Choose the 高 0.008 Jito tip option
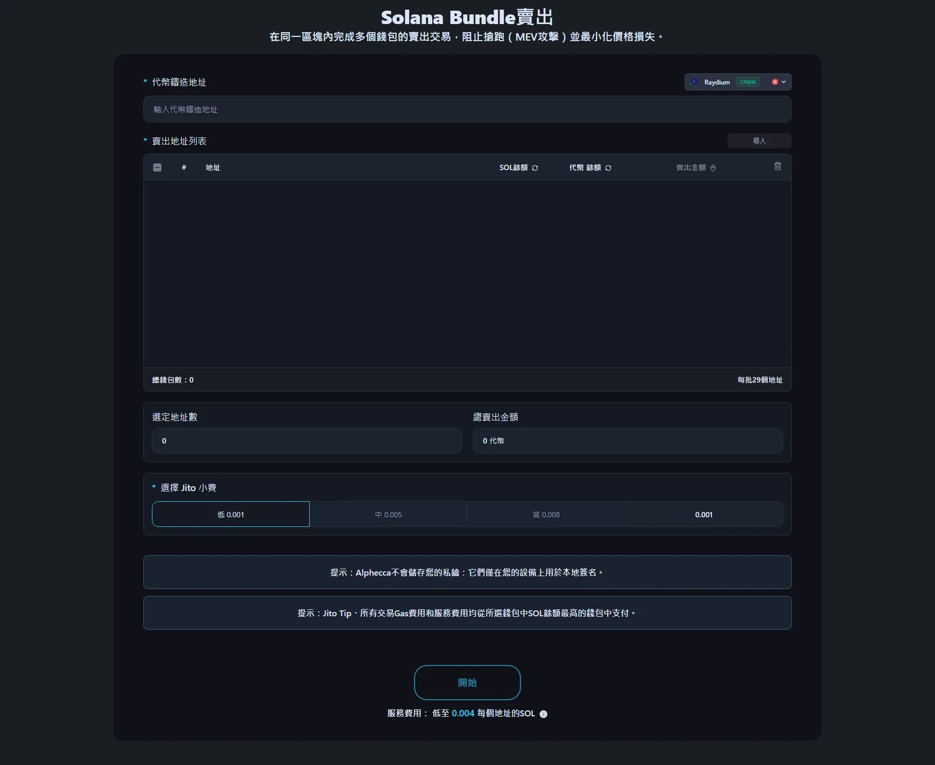Image resolution: width=935 pixels, height=765 pixels. pyautogui.click(x=546, y=515)
